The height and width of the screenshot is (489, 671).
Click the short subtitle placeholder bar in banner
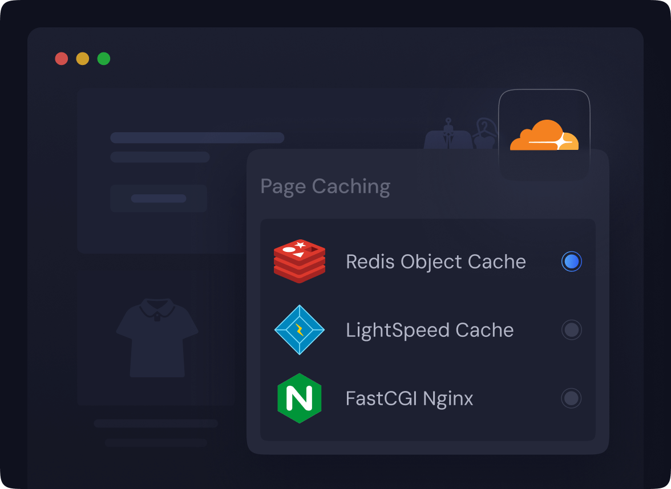tap(160, 157)
